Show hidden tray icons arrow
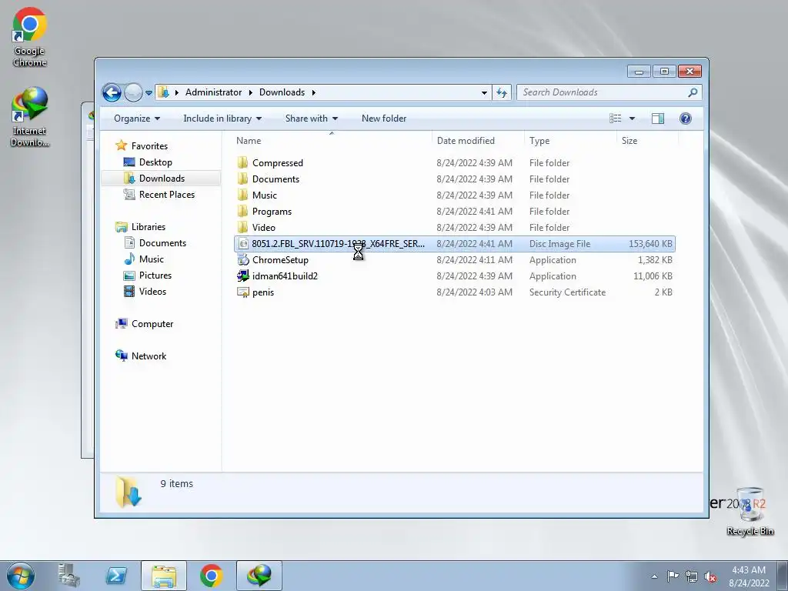788x591 pixels. [654, 576]
